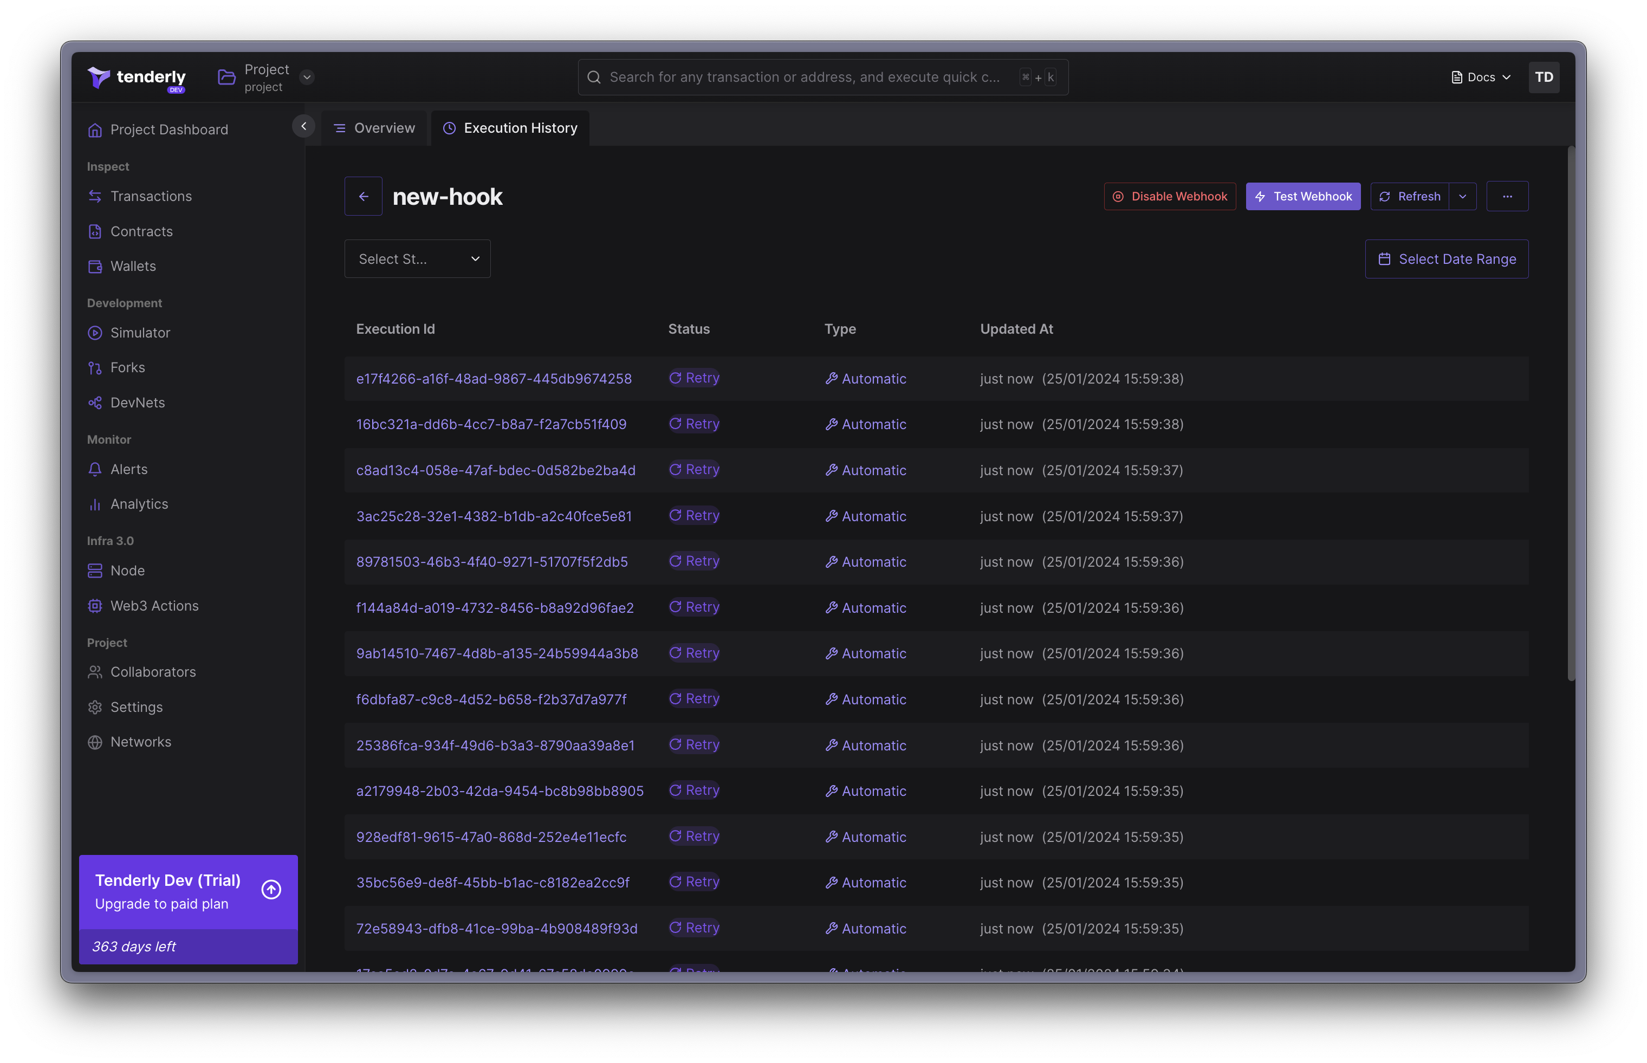Screen dimensions: 1647x1063
Task: Open execution 72e58943-dfb8-41ce-99ba-4b908489f93d
Action: [497, 929]
